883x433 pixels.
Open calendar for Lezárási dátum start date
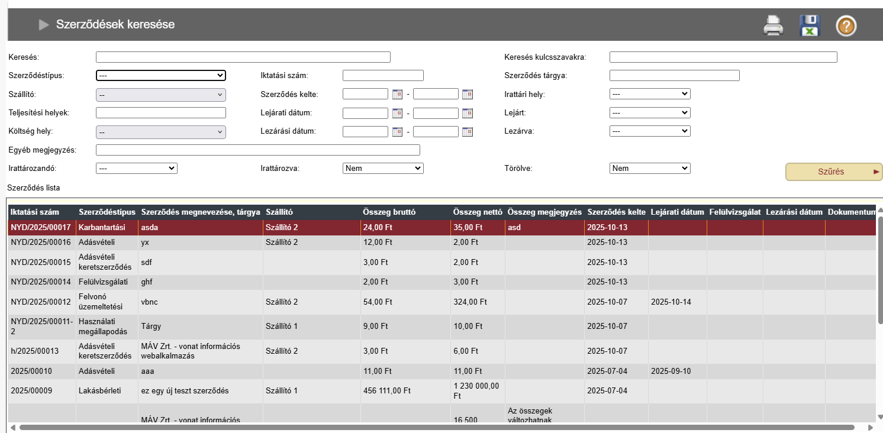click(x=397, y=131)
